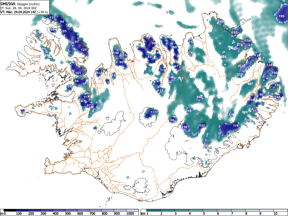Click the 98 visibility value

click(175, 47)
